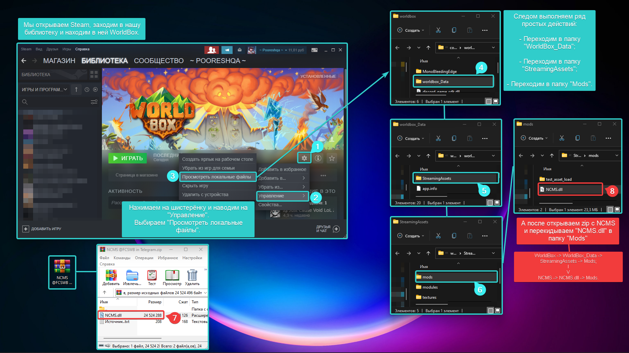Open Steam View menu

(x=39, y=49)
